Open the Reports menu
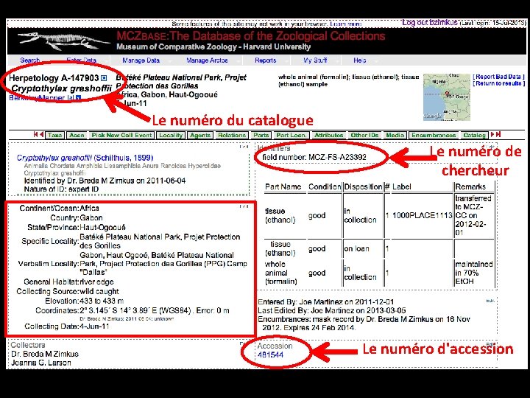 coord(265,60)
